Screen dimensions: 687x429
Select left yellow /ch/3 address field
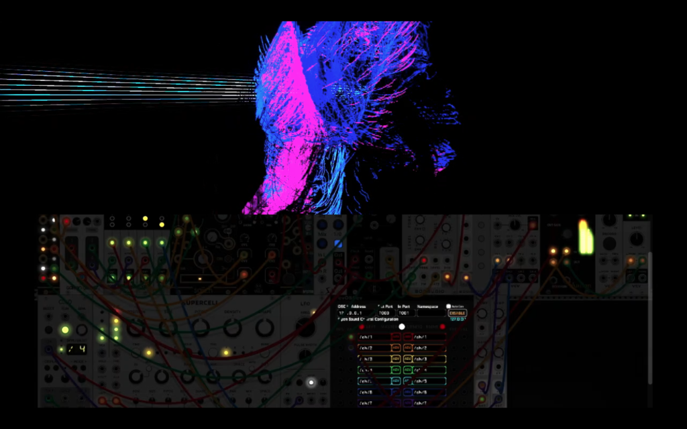tap(374, 359)
